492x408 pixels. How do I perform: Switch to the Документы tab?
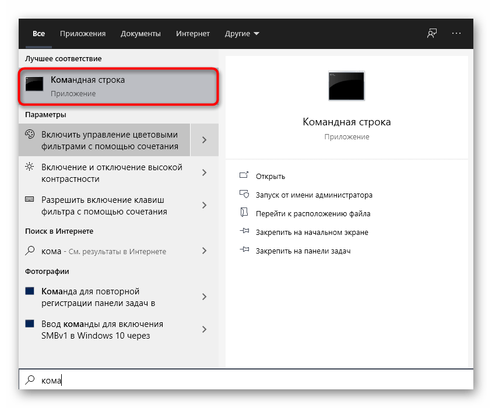point(140,34)
